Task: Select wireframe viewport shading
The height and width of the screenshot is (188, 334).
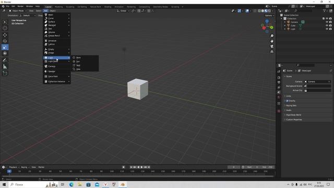Action: [259, 11]
